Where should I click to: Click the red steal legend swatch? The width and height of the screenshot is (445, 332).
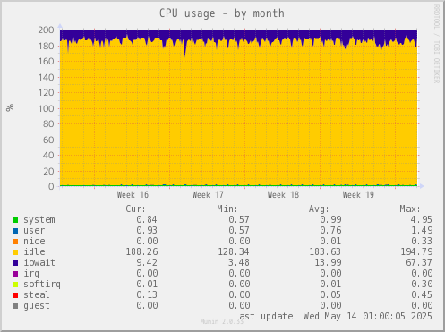[x=15, y=295]
